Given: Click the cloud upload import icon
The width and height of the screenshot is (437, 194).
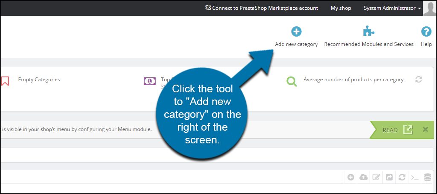Looking at the screenshot, I should tap(364, 177).
